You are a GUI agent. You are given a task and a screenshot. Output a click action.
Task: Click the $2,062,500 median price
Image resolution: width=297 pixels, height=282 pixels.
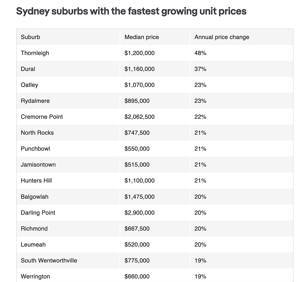(140, 117)
